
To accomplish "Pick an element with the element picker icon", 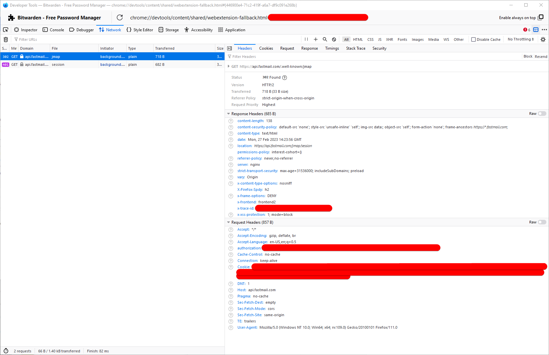I will (x=6, y=30).
